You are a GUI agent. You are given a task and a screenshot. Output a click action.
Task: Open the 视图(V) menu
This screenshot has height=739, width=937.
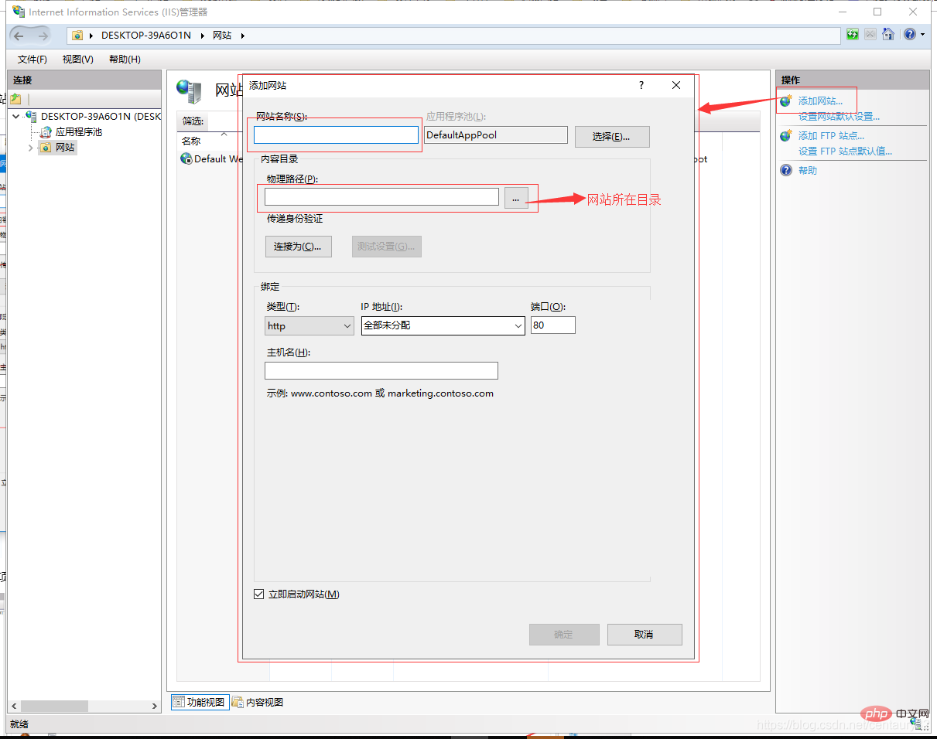(x=77, y=60)
